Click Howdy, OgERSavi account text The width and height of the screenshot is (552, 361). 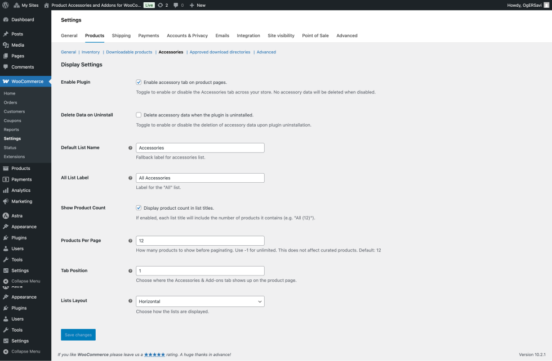(524, 5)
